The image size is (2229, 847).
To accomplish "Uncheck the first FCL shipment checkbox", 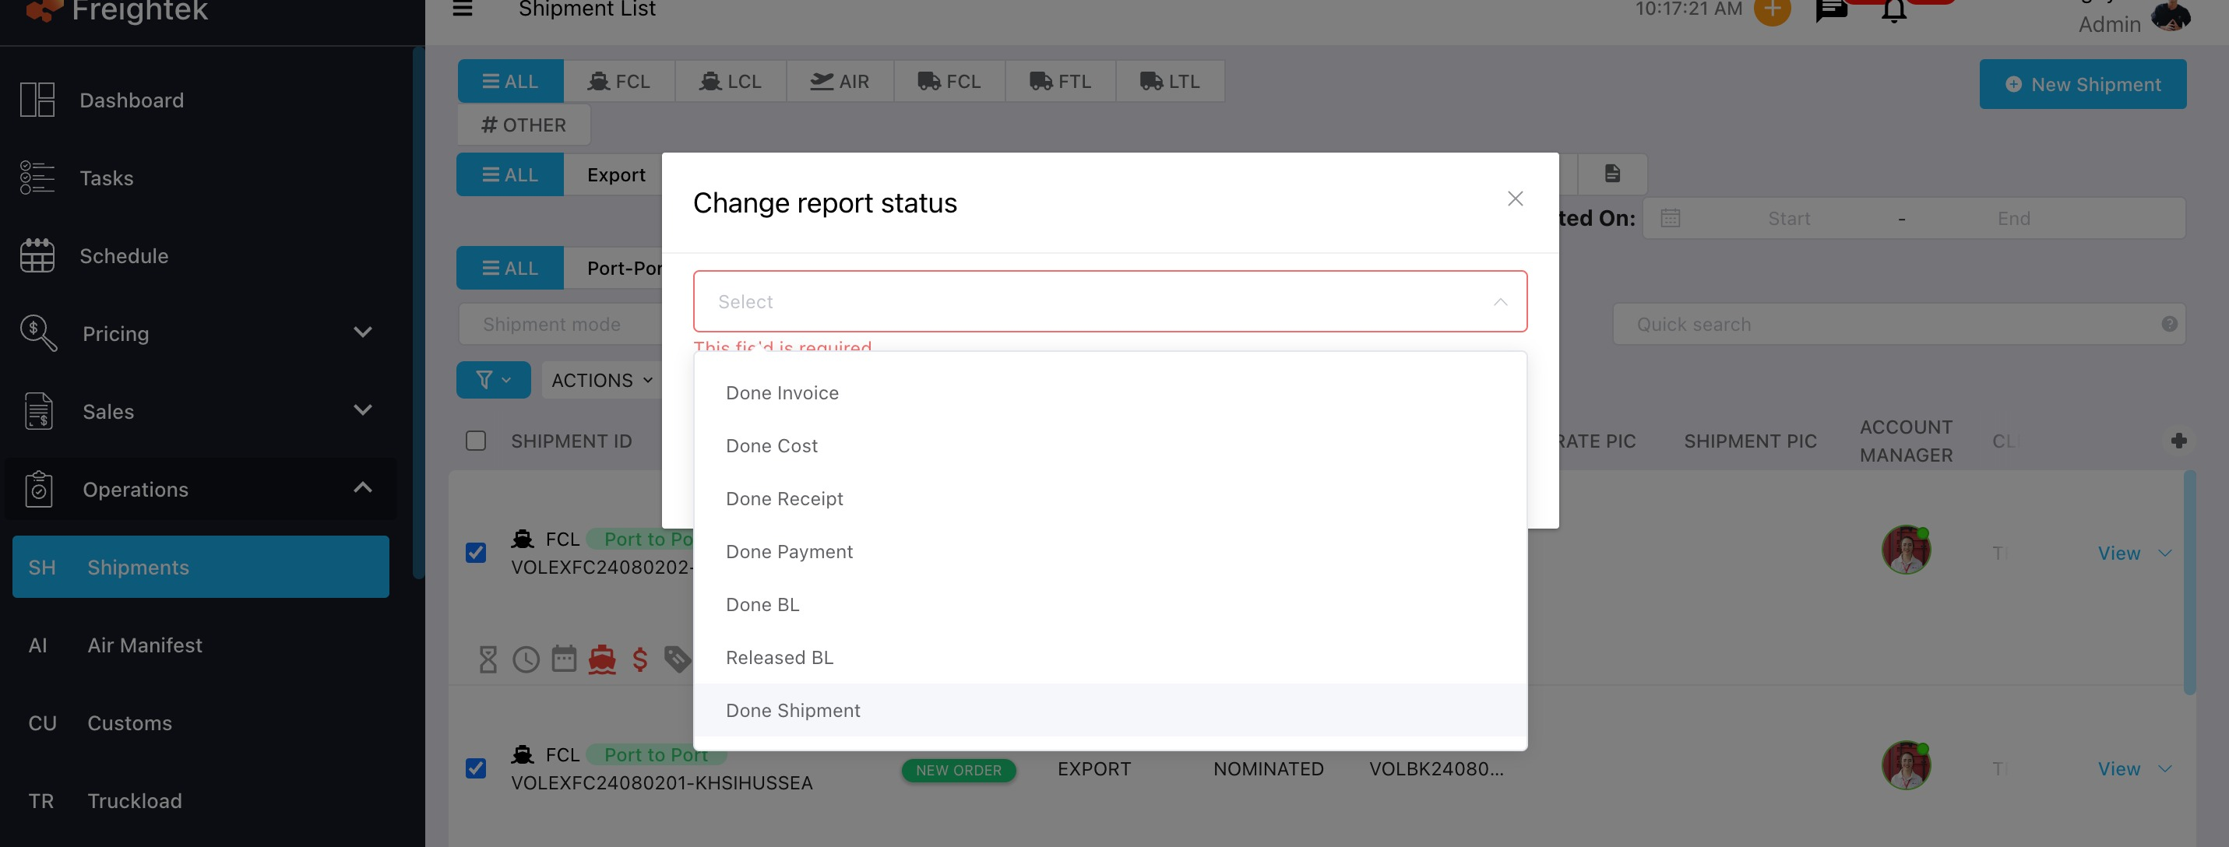I will [x=476, y=553].
